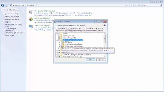The height and width of the screenshot is (92, 164).
Task: Open the Default Programs heading
Action: (42, 18)
